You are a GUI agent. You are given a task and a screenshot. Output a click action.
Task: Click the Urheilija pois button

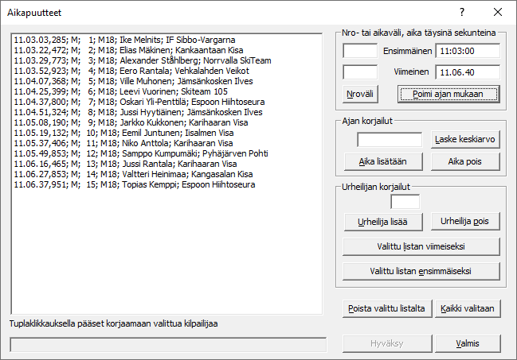(x=465, y=220)
